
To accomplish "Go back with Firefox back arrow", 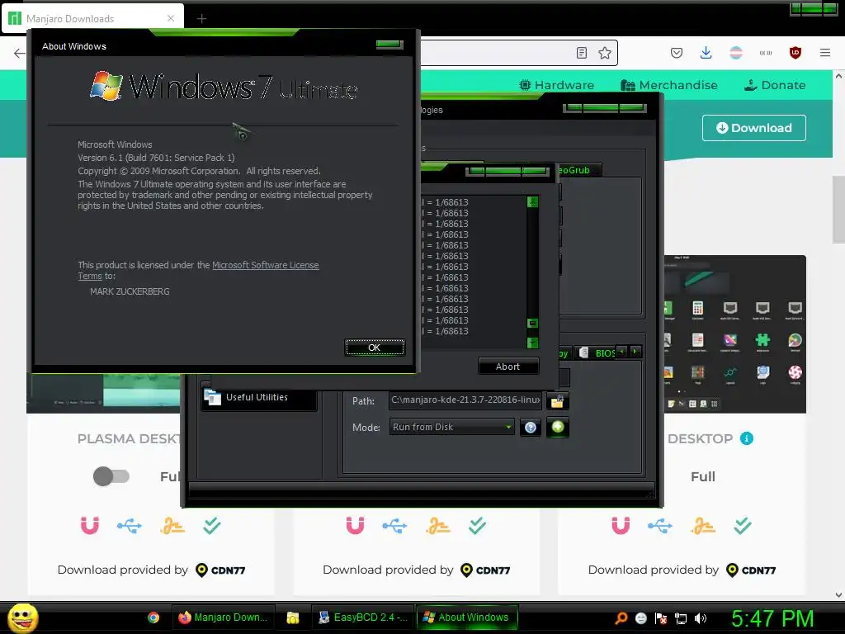I will coord(20,53).
